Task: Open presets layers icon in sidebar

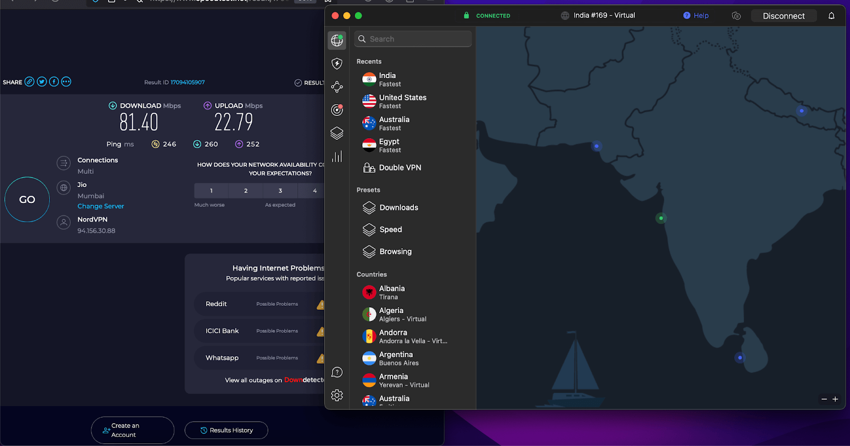Action: 337,133
